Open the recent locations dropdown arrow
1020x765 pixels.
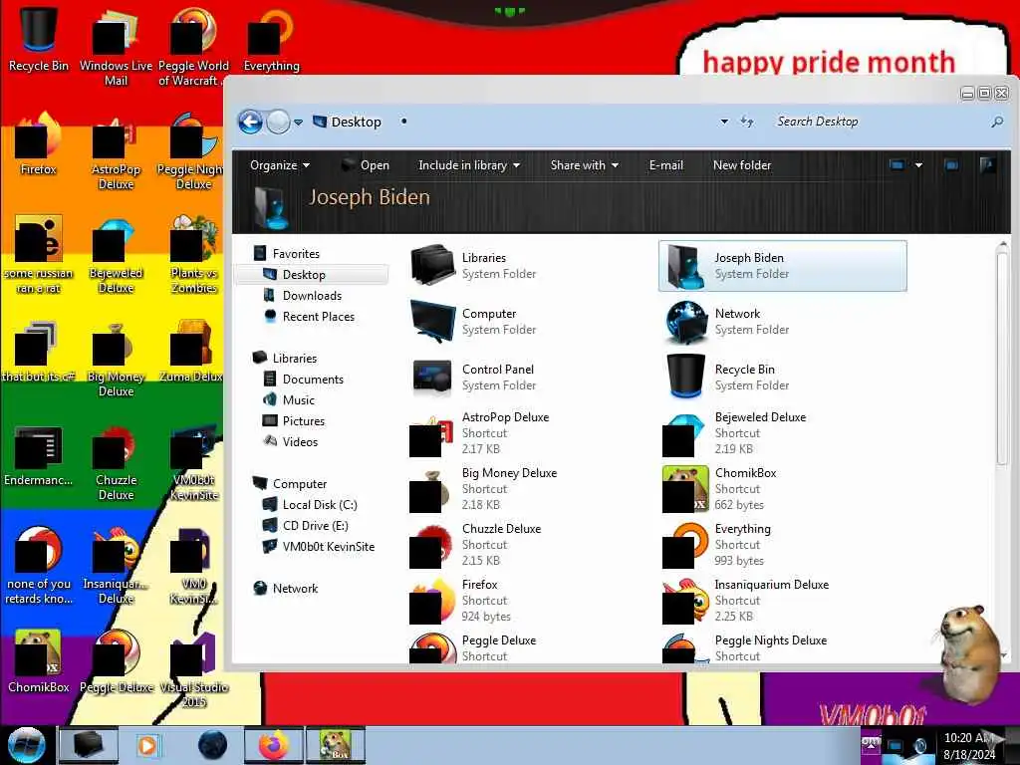tap(298, 123)
